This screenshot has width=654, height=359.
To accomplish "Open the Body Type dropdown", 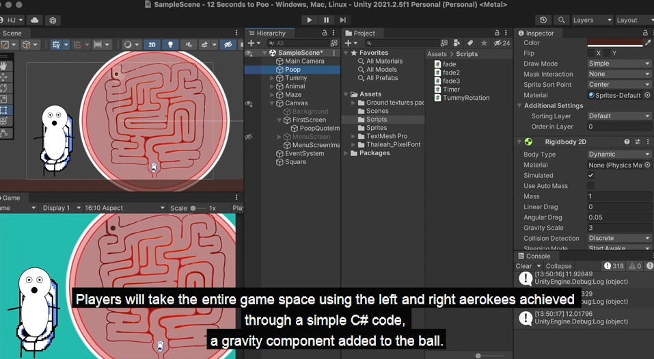I will (619, 154).
